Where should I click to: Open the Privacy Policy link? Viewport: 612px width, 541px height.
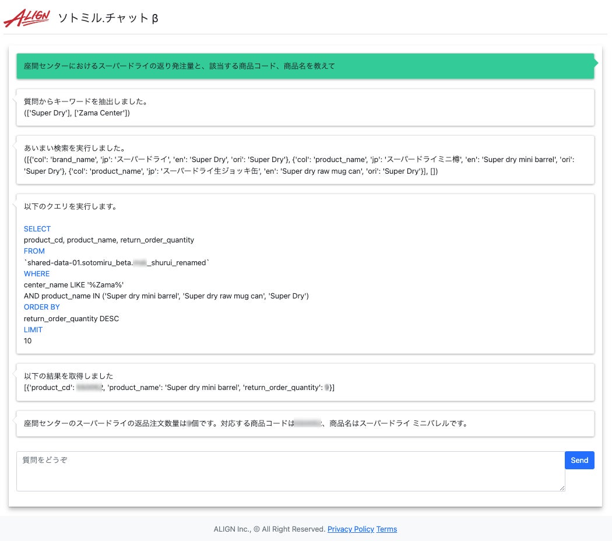click(350, 529)
